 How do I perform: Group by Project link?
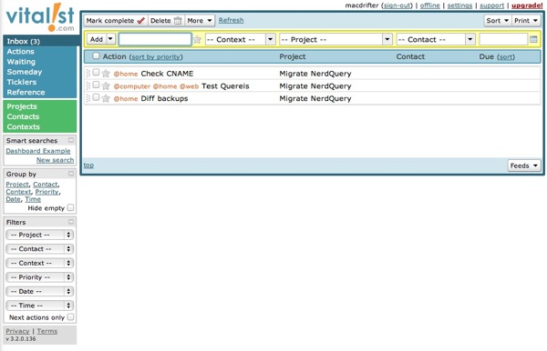point(17,185)
